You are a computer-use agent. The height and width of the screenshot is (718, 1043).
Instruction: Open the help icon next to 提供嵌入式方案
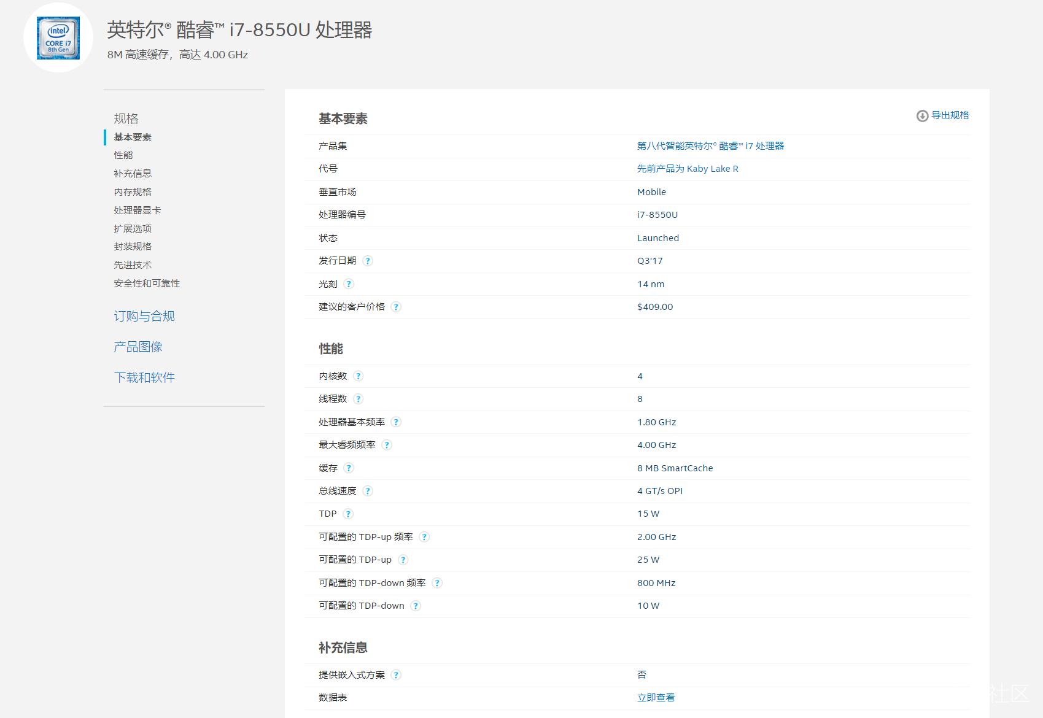pos(396,675)
